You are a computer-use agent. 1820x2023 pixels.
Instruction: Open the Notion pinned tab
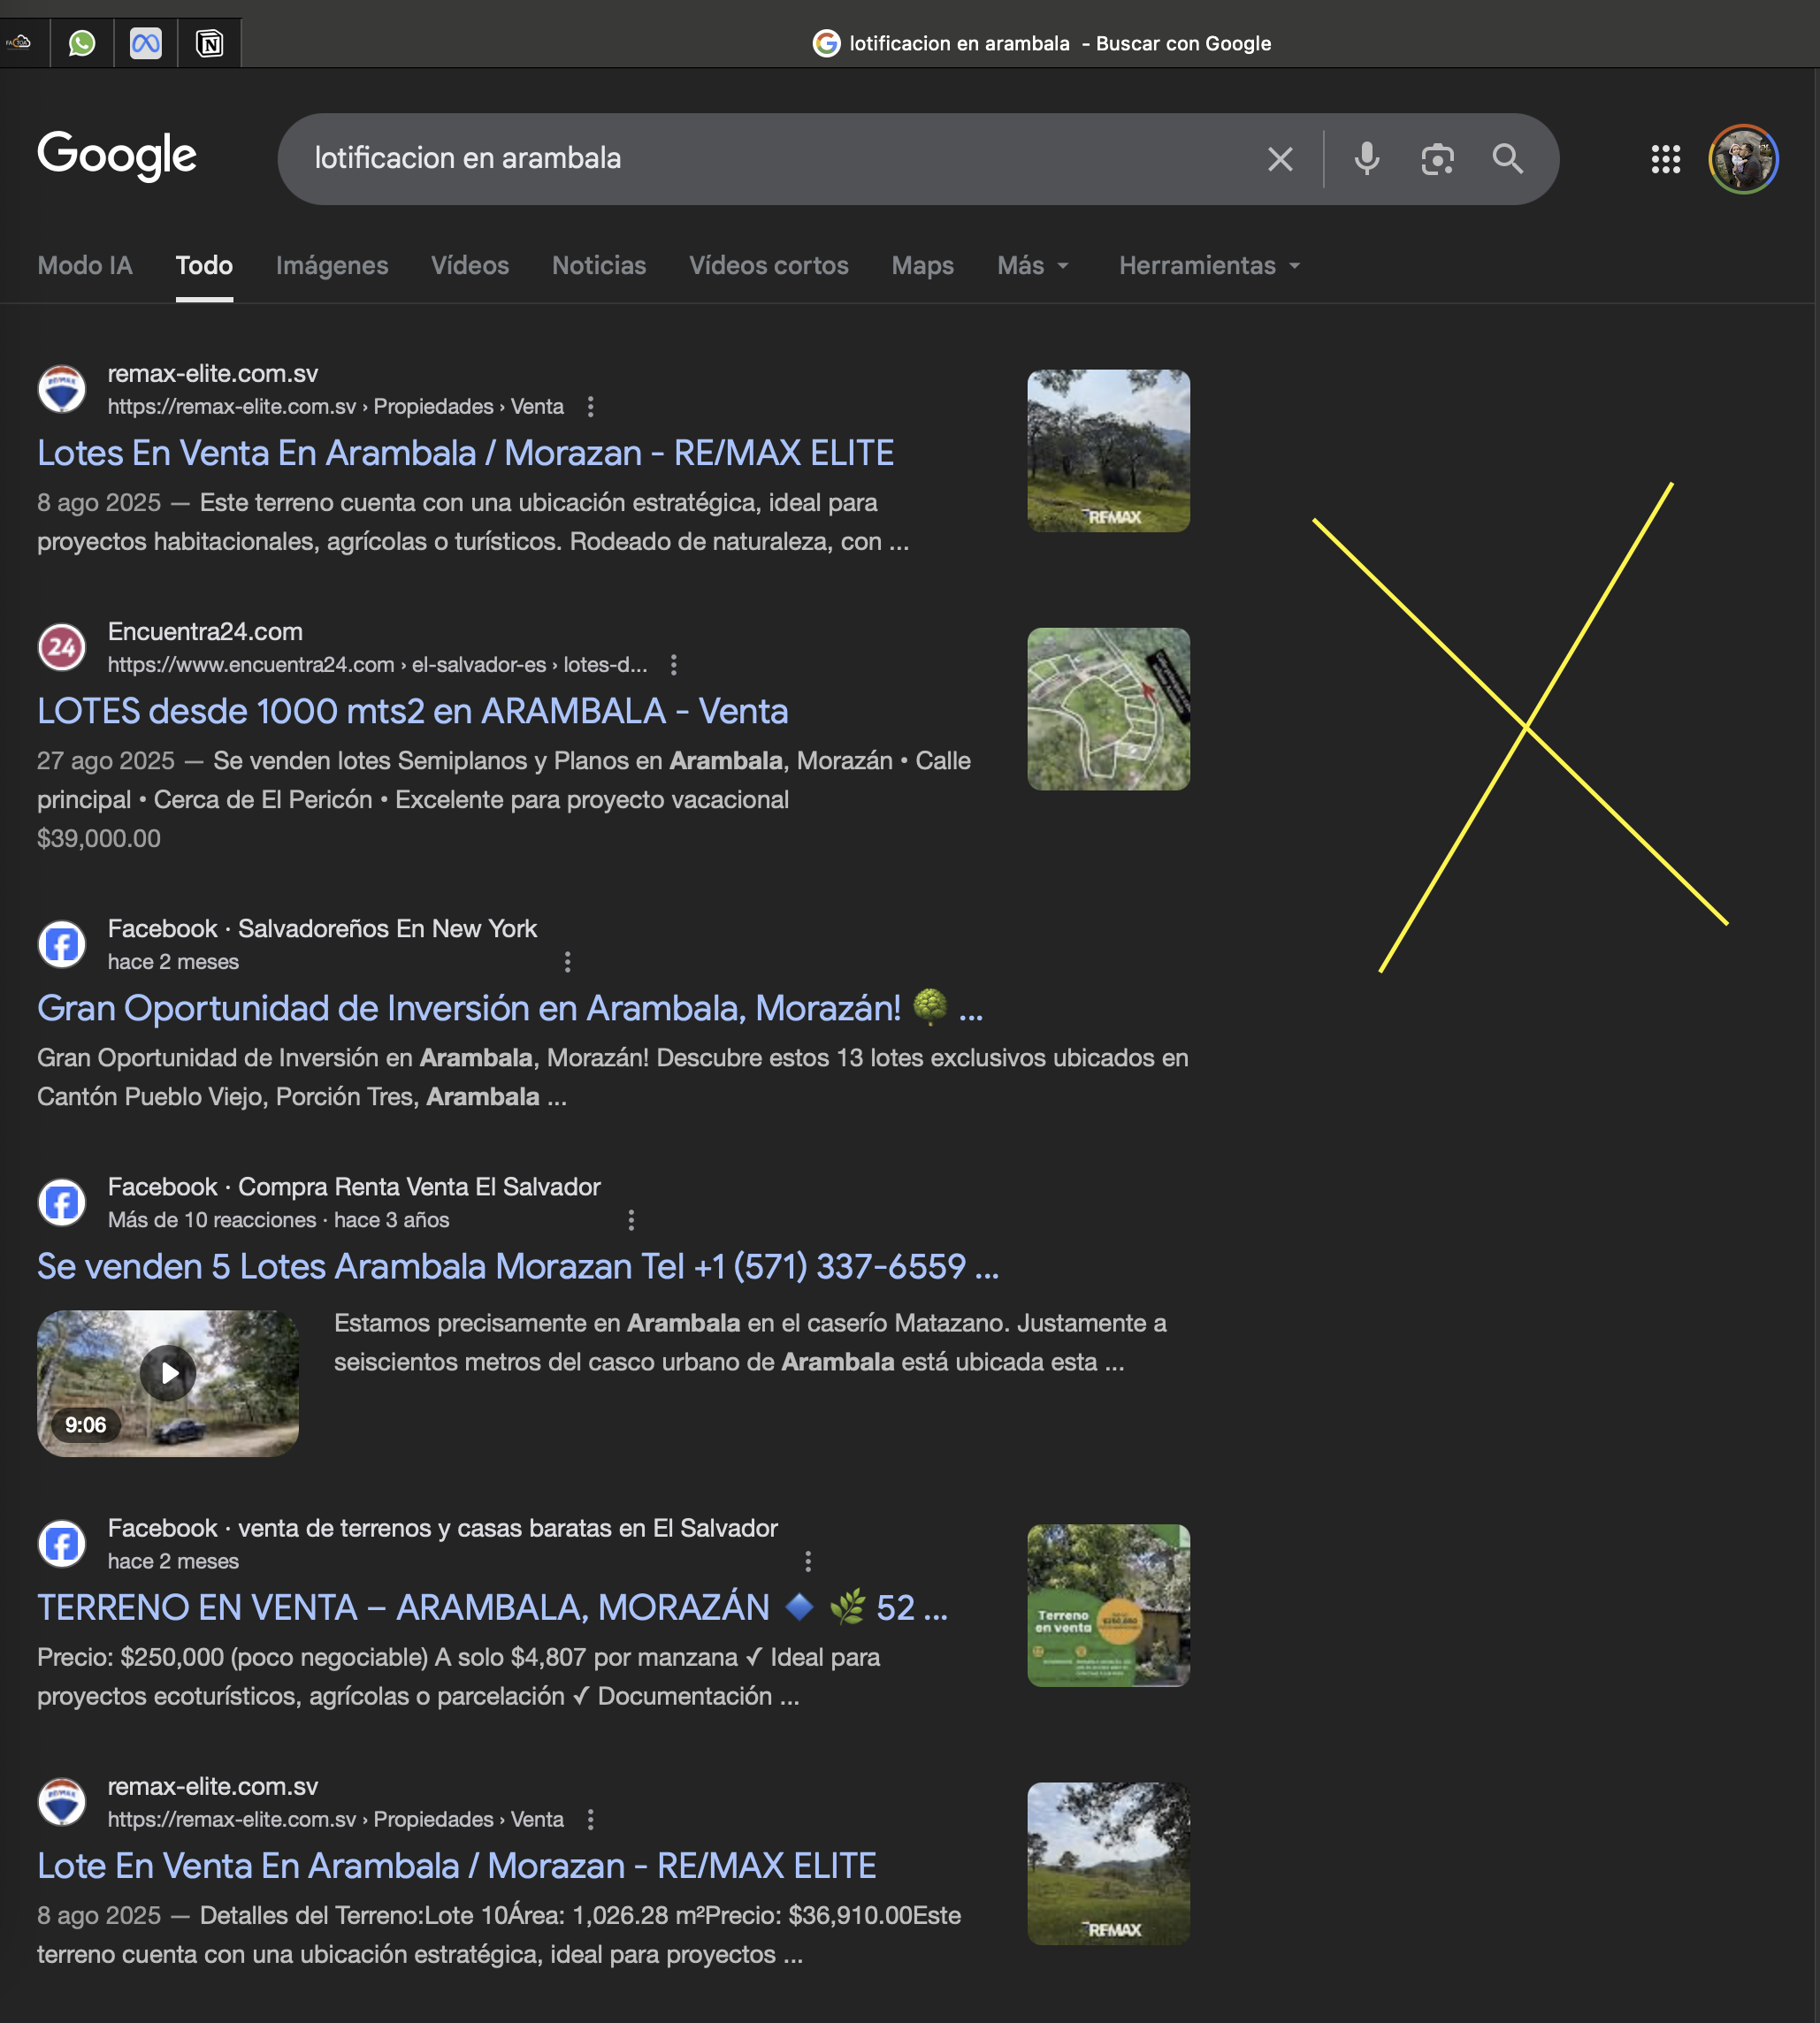[x=210, y=43]
